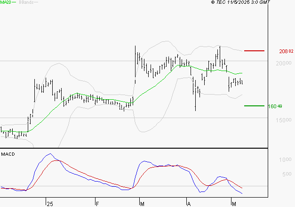Screen dimensions: 295x207
Task: Click the F February marker on time axis
Action: pos(97,204)
